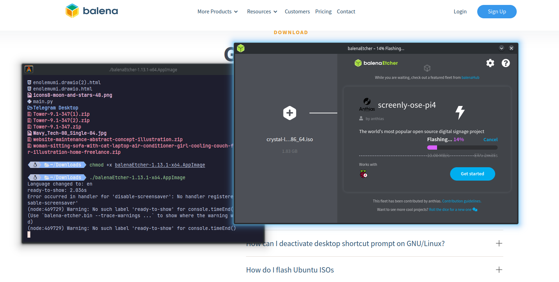Click the terminal app icon in title bar

coord(29,69)
